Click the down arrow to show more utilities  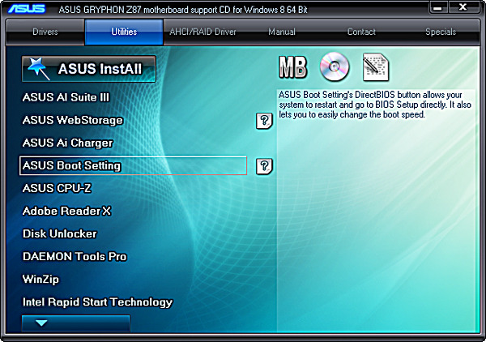point(75,323)
